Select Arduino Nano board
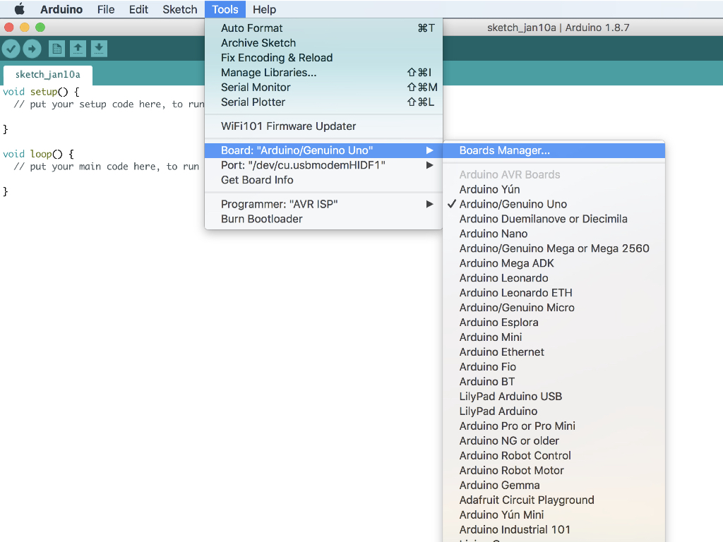Screen dimensions: 723x542 point(554,234)
